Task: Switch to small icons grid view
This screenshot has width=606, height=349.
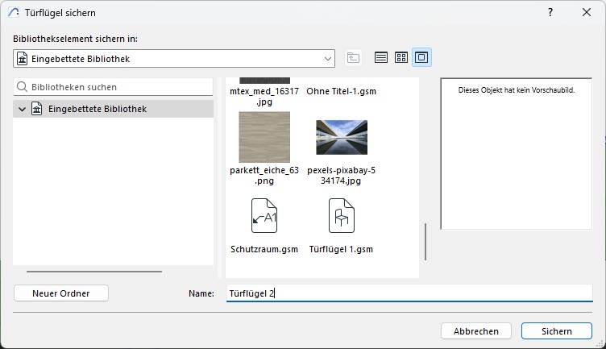Action: [401, 57]
